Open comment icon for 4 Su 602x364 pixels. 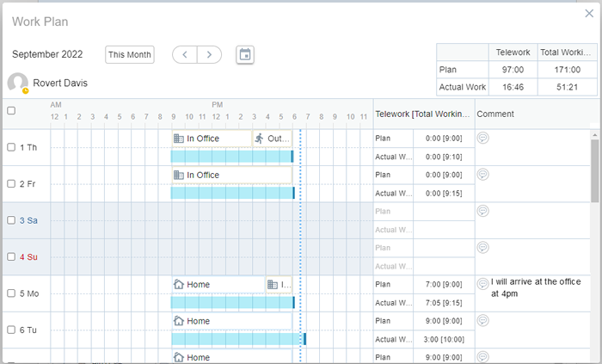pyautogui.click(x=483, y=247)
